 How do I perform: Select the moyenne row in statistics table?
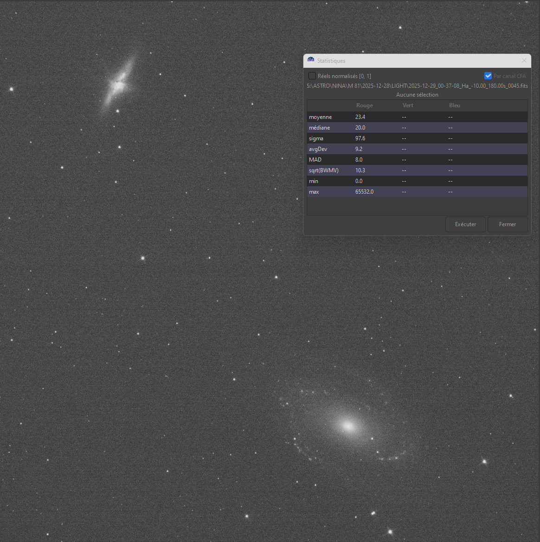coord(321,117)
